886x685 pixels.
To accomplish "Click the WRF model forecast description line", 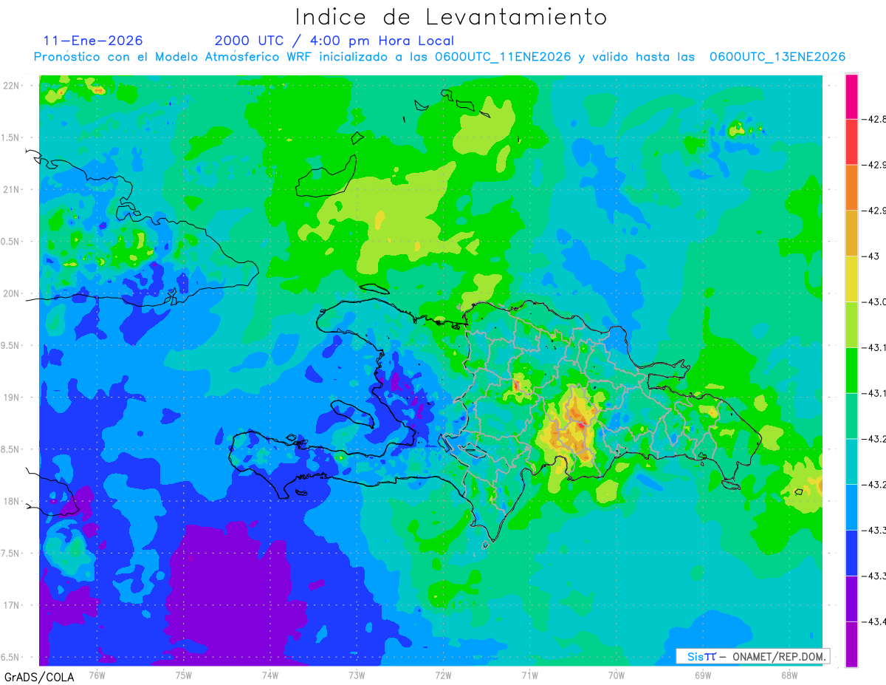I will (439, 57).
